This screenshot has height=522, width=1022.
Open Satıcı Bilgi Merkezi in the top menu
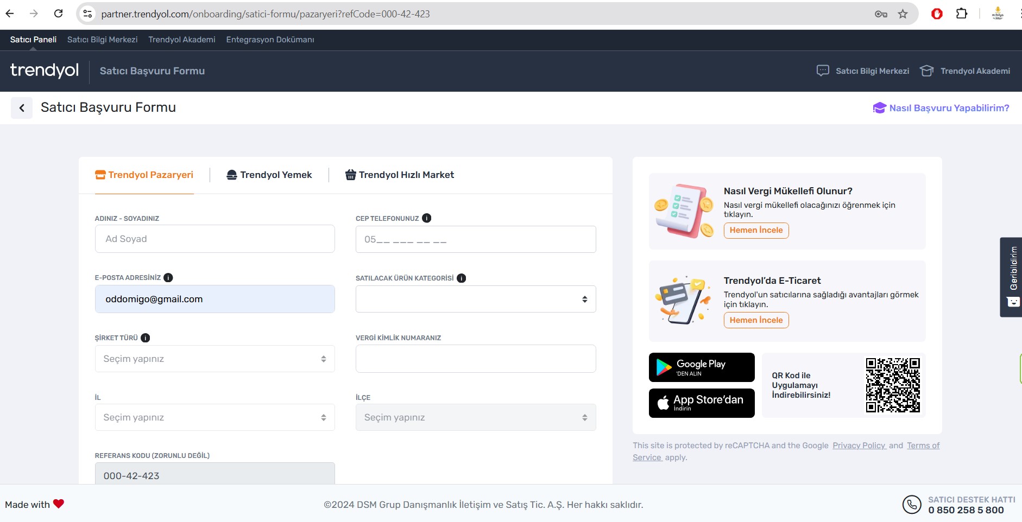pos(103,40)
